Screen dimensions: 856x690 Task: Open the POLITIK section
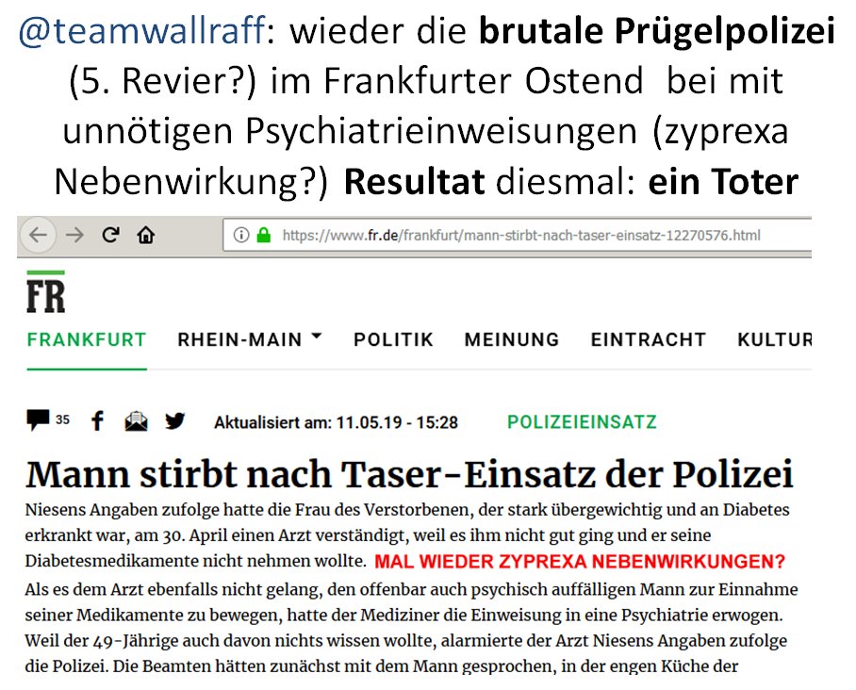point(393,339)
